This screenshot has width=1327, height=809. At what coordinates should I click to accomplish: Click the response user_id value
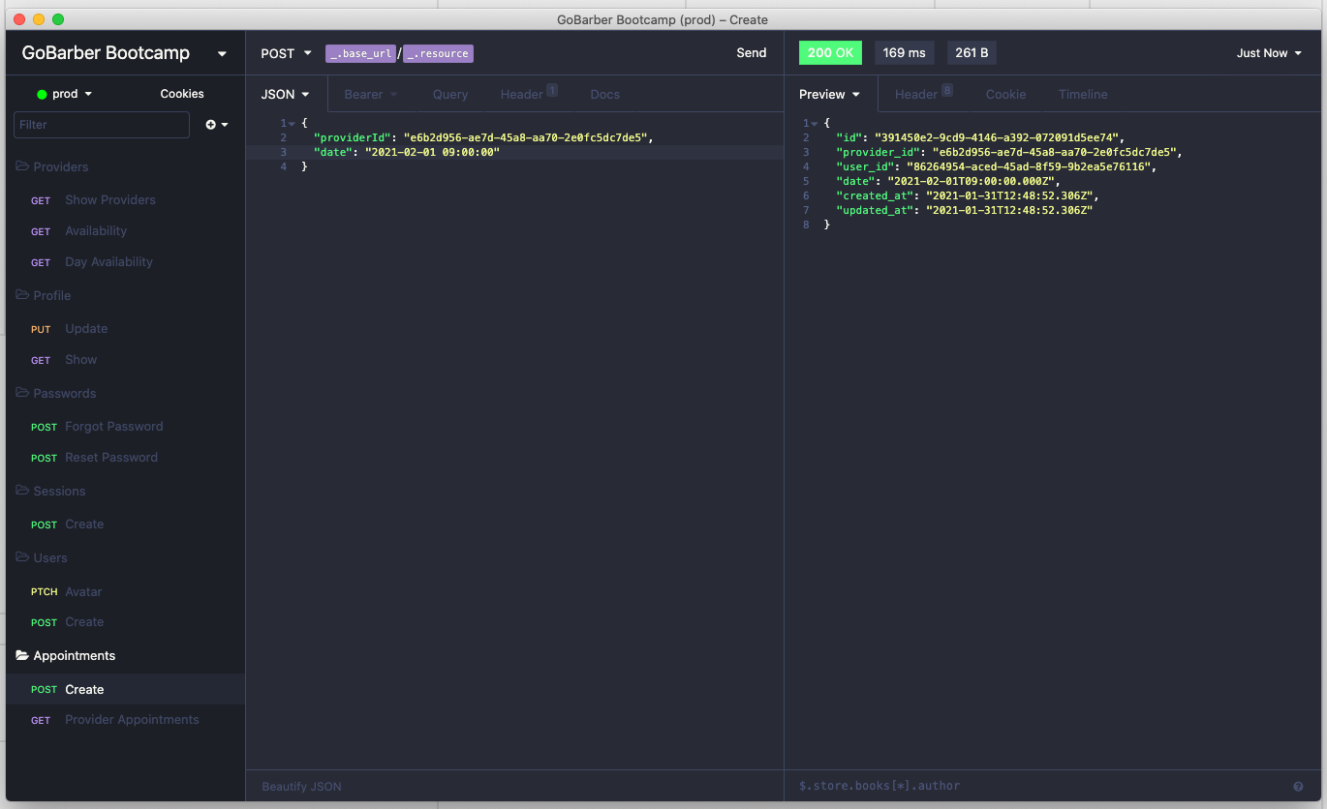1029,166
